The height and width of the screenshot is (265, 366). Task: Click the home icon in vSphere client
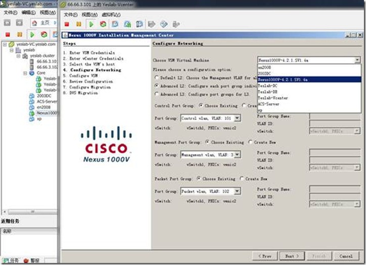point(34,23)
